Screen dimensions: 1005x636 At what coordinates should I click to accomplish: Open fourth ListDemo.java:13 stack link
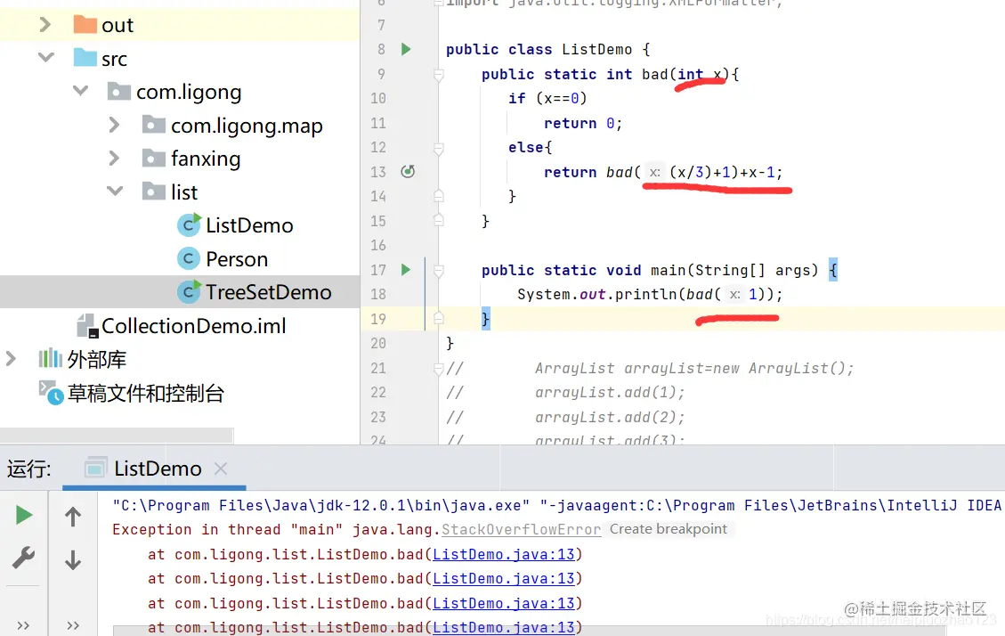coord(504,628)
